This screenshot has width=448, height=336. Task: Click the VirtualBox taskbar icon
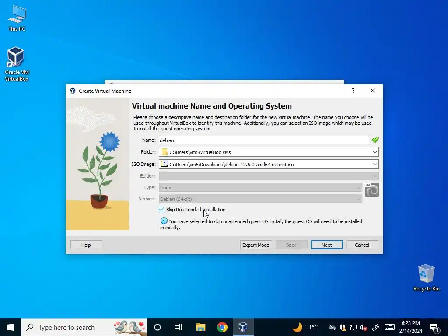pos(243,327)
